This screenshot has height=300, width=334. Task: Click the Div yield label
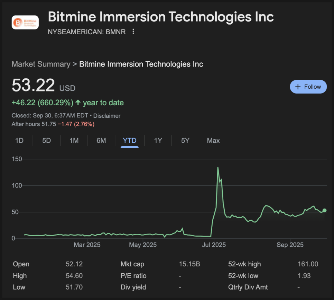(x=133, y=287)
